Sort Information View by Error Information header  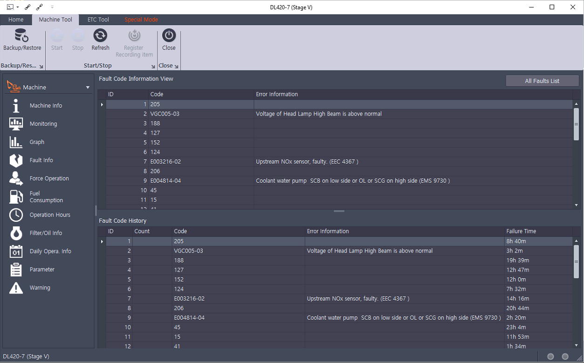pos(413,94)
